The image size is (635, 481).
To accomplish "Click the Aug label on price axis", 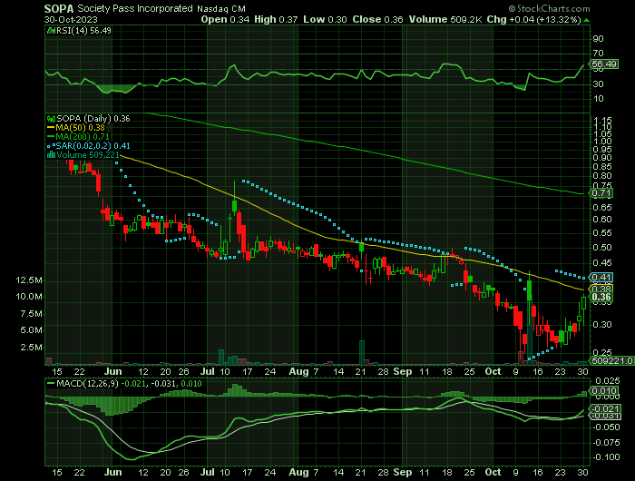I will pos(298,371).
